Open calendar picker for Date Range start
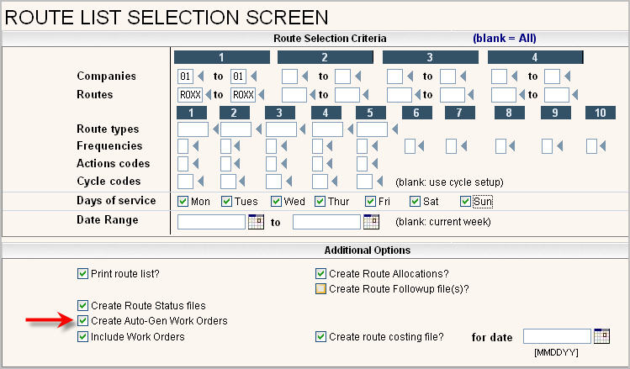The width and height of the screenshot is (630, 369). click(x=256, y=223)
